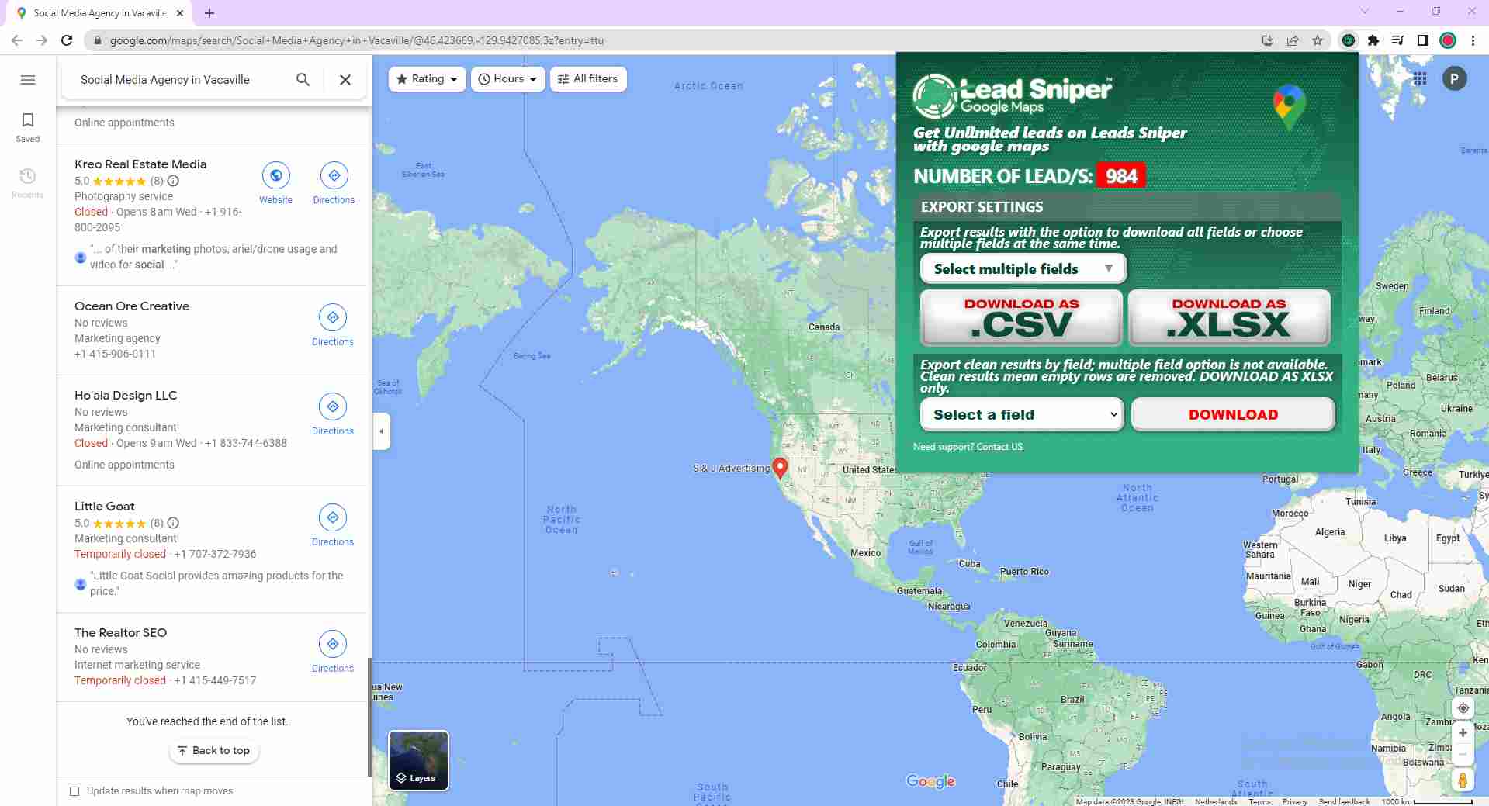Open the Select a field dropdown
The image size is (1489, 806).
[1021, 414]
